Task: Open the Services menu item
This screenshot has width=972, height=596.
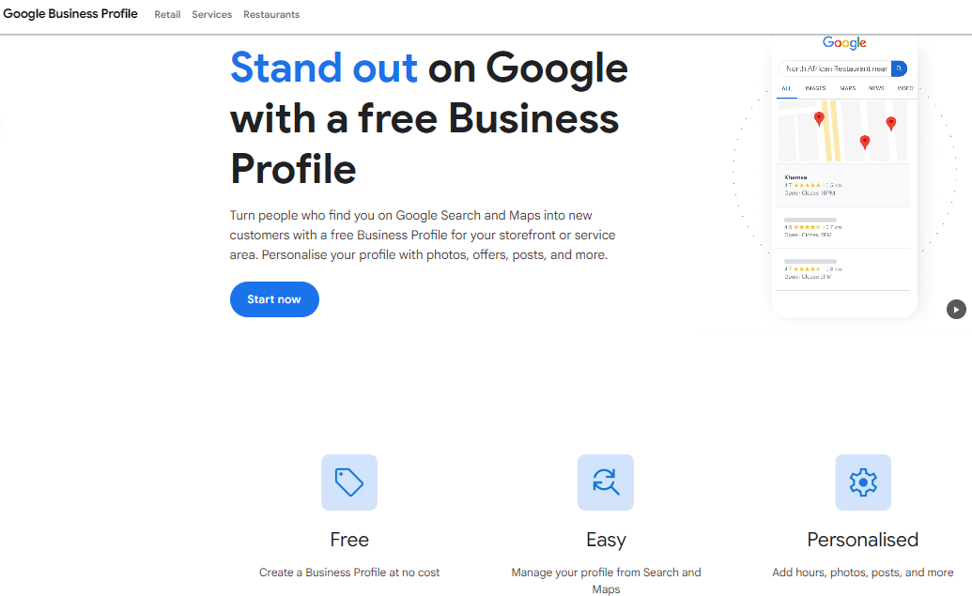Action: point(211,15)
